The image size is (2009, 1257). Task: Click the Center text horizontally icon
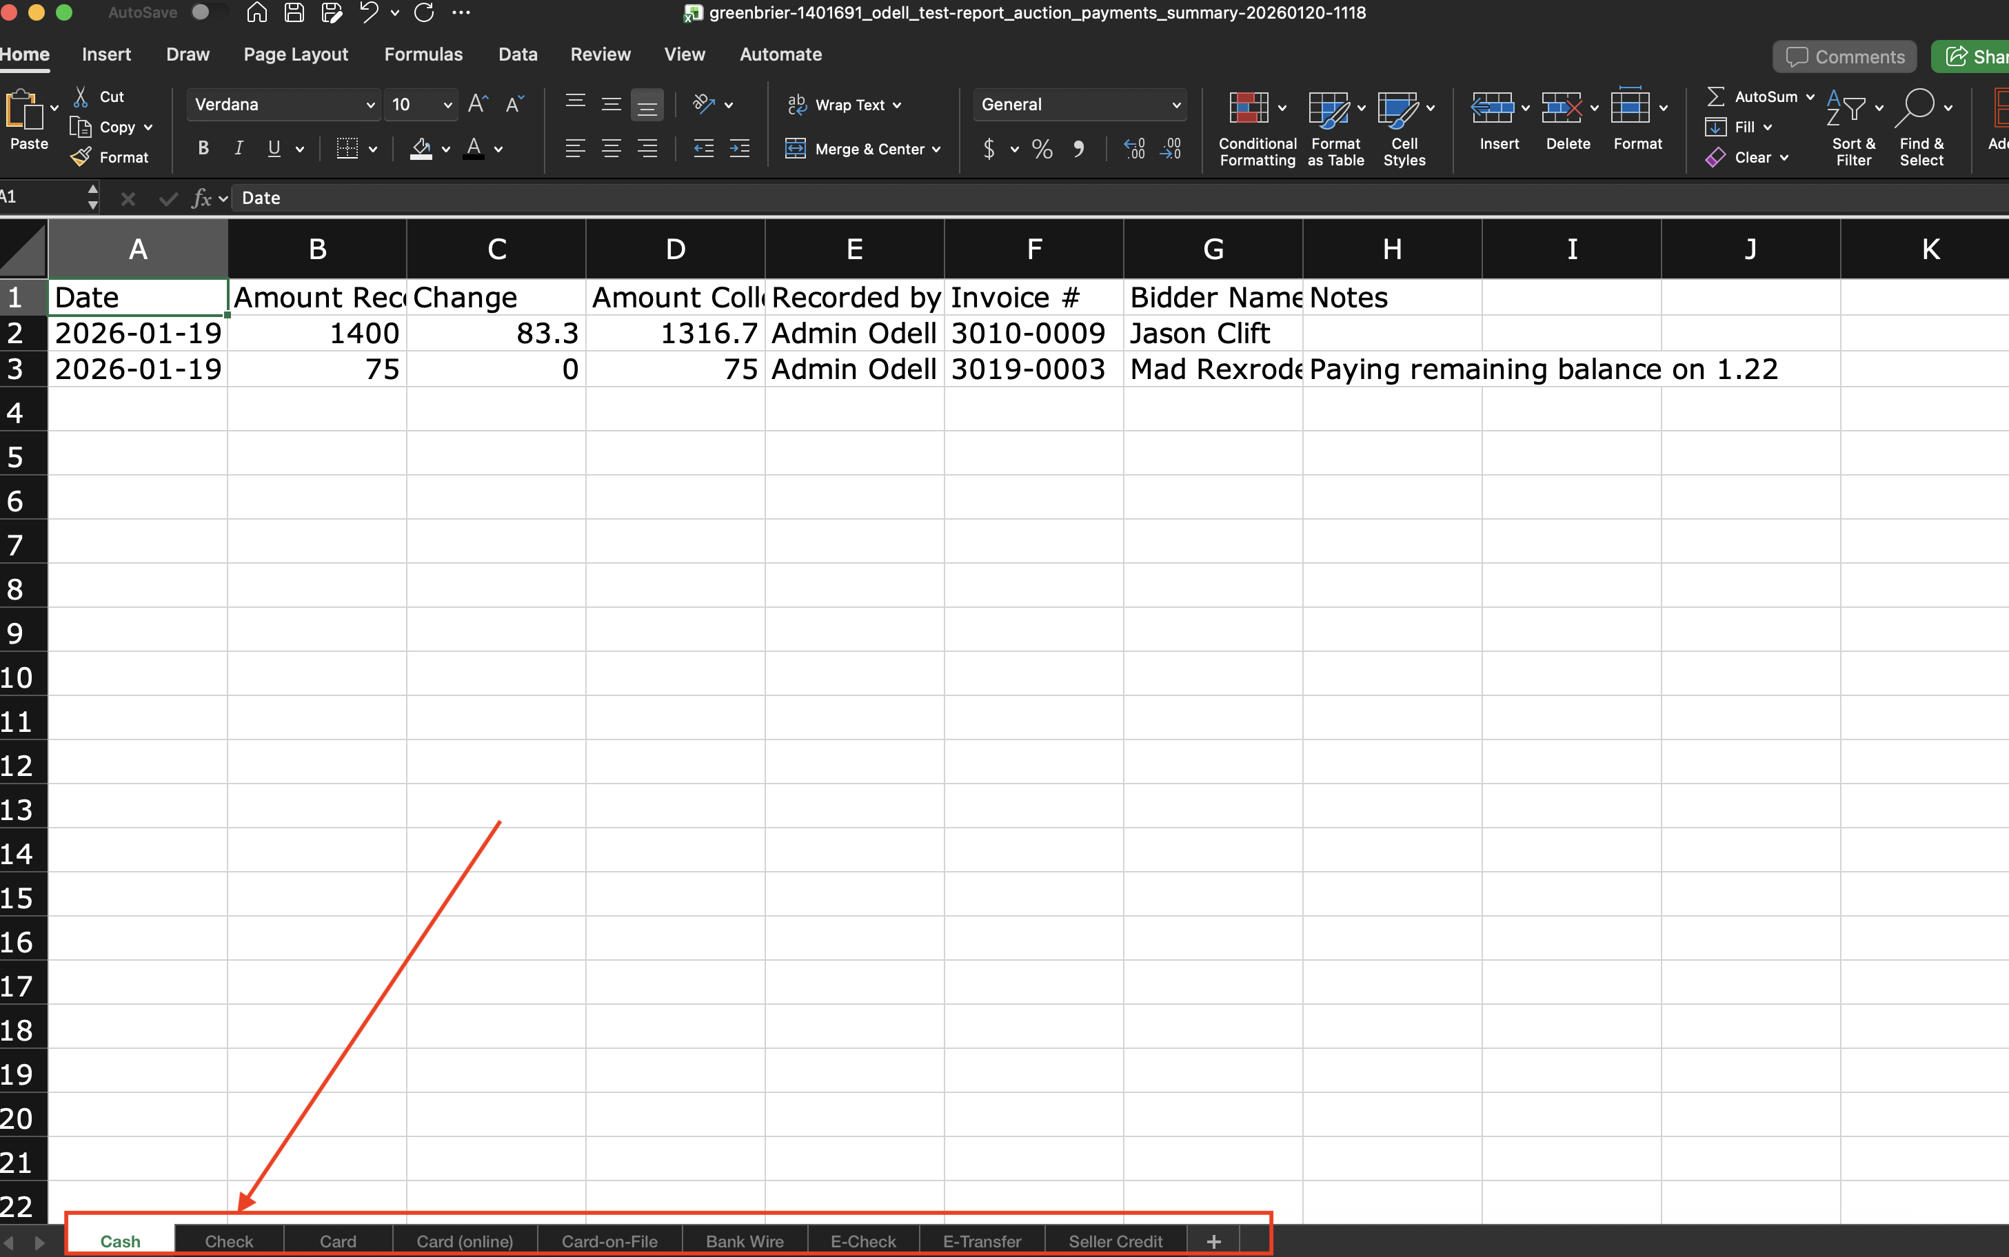tap(612, 149)
